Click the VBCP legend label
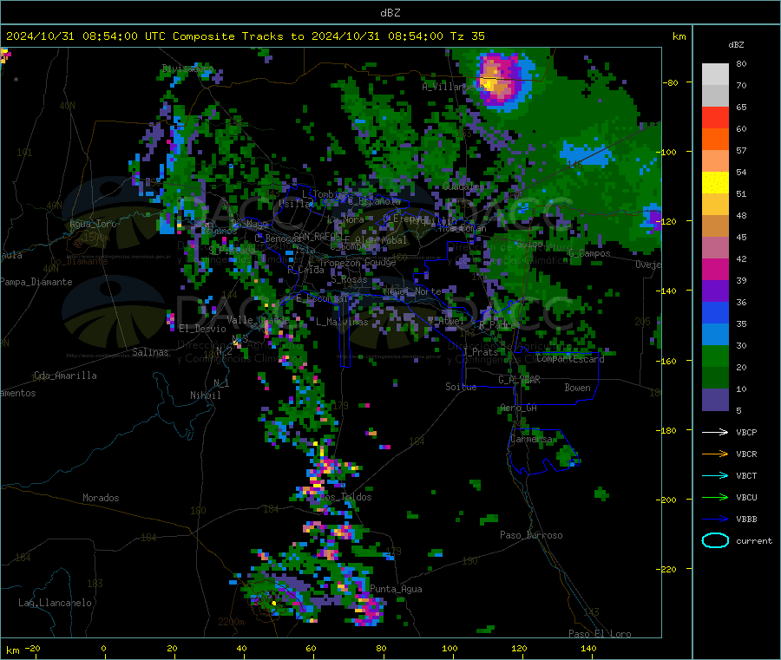 746,433
